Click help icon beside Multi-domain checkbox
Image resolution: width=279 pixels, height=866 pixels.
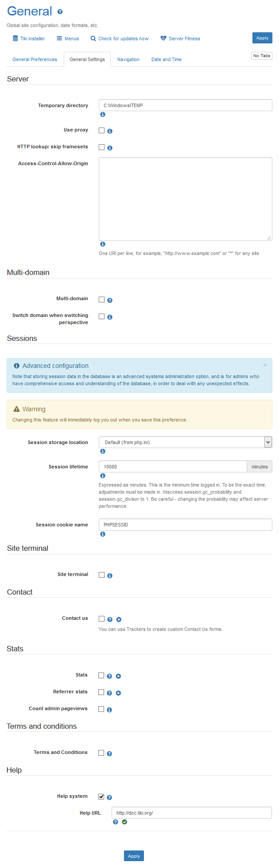(110, 300)
